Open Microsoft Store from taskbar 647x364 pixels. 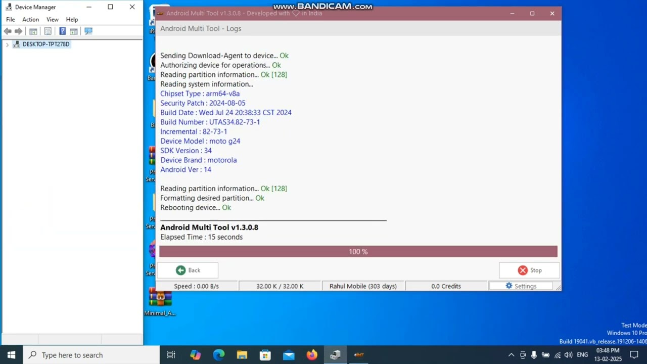pyautogui.click(x=265, y=355)
